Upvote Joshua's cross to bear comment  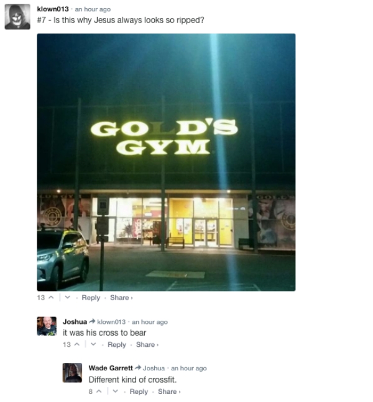tap(77, 344)
